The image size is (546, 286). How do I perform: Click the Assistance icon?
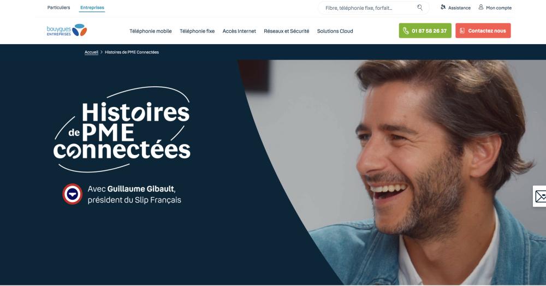coord(443,7)
